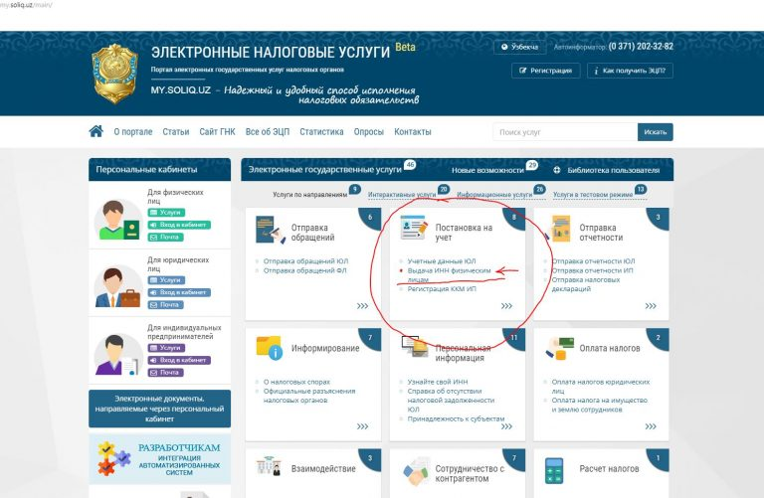Expand Оплата налогов card with arrows
This screenshot has height=498, width=764.
pyautogui.click(x=651, y=426)
